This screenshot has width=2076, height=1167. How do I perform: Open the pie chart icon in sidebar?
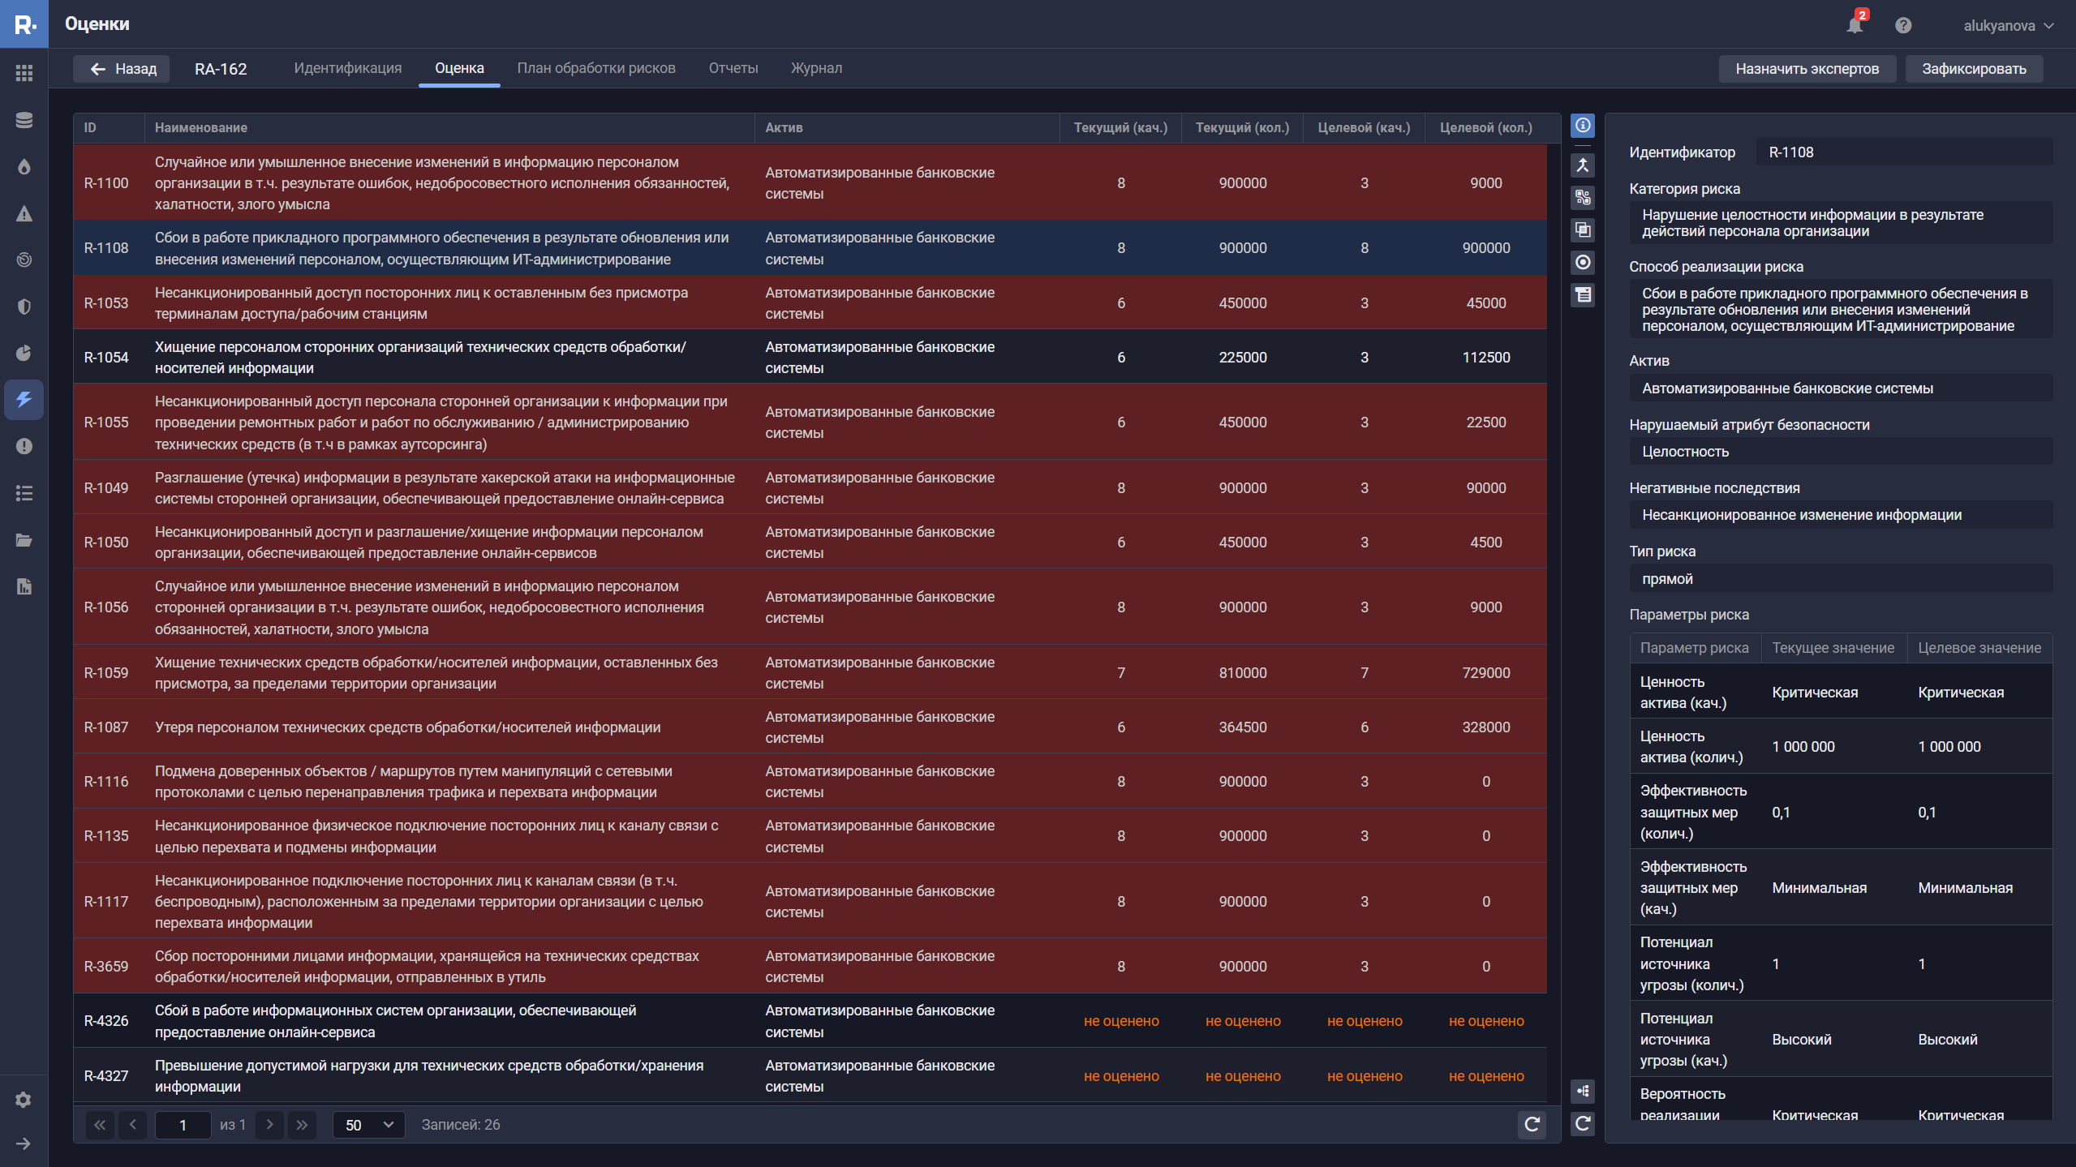tap(24, 353)
